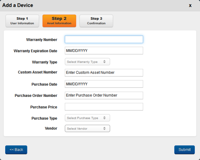Click the Purchase Order Number input
This screenshot has width=200, height=160.
pos(104,95)
